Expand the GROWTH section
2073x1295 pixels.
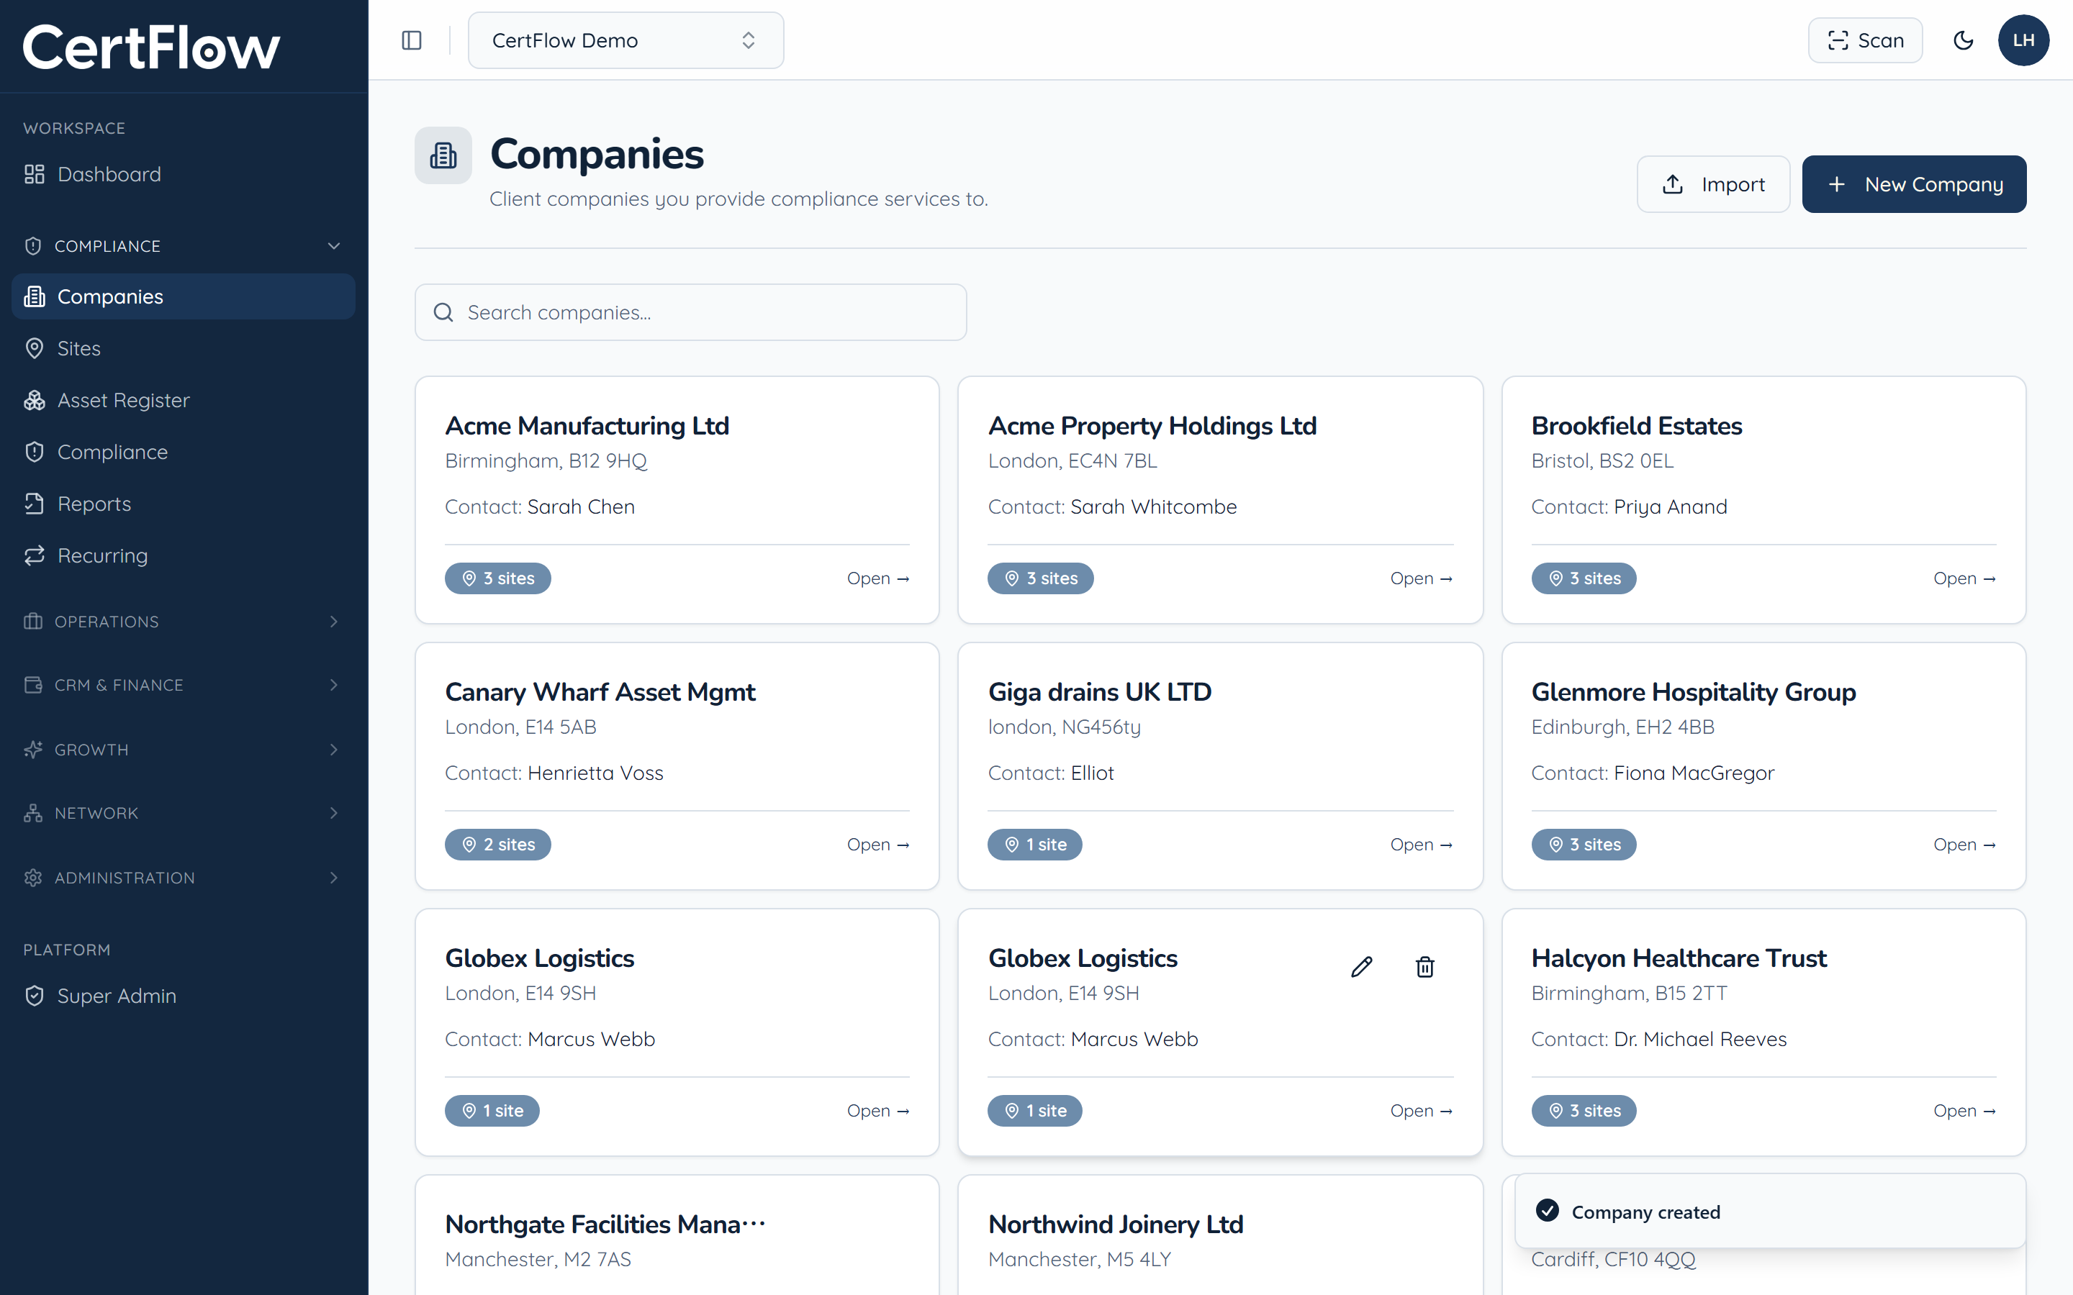click(184, 750)
